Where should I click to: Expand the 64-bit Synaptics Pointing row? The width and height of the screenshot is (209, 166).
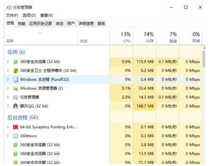8,127
